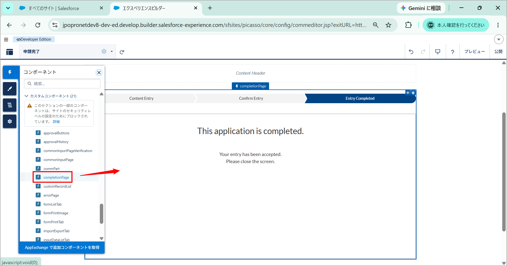The width and height of the screenshot is (507, 266).
Task: Click the Developer Edition badge
Action: coord(34,39)
